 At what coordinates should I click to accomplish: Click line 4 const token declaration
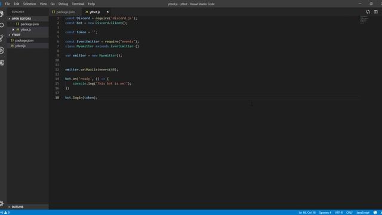[81, 32]
